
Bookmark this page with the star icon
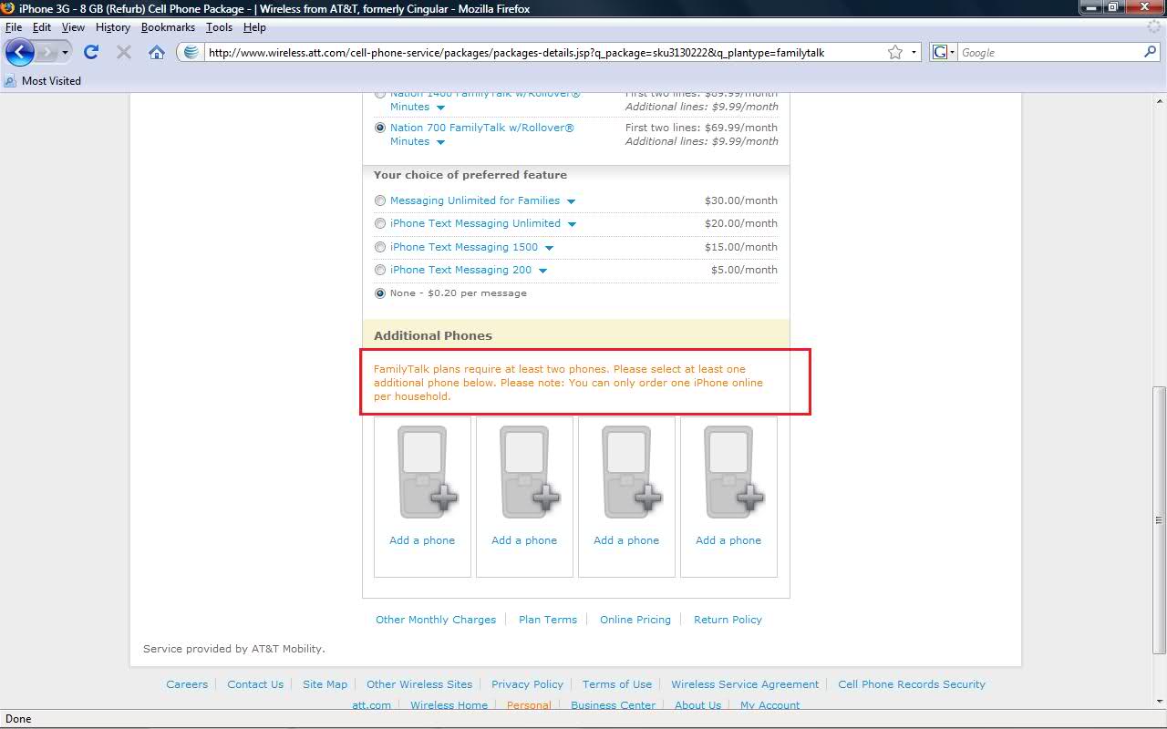[895, 52]
